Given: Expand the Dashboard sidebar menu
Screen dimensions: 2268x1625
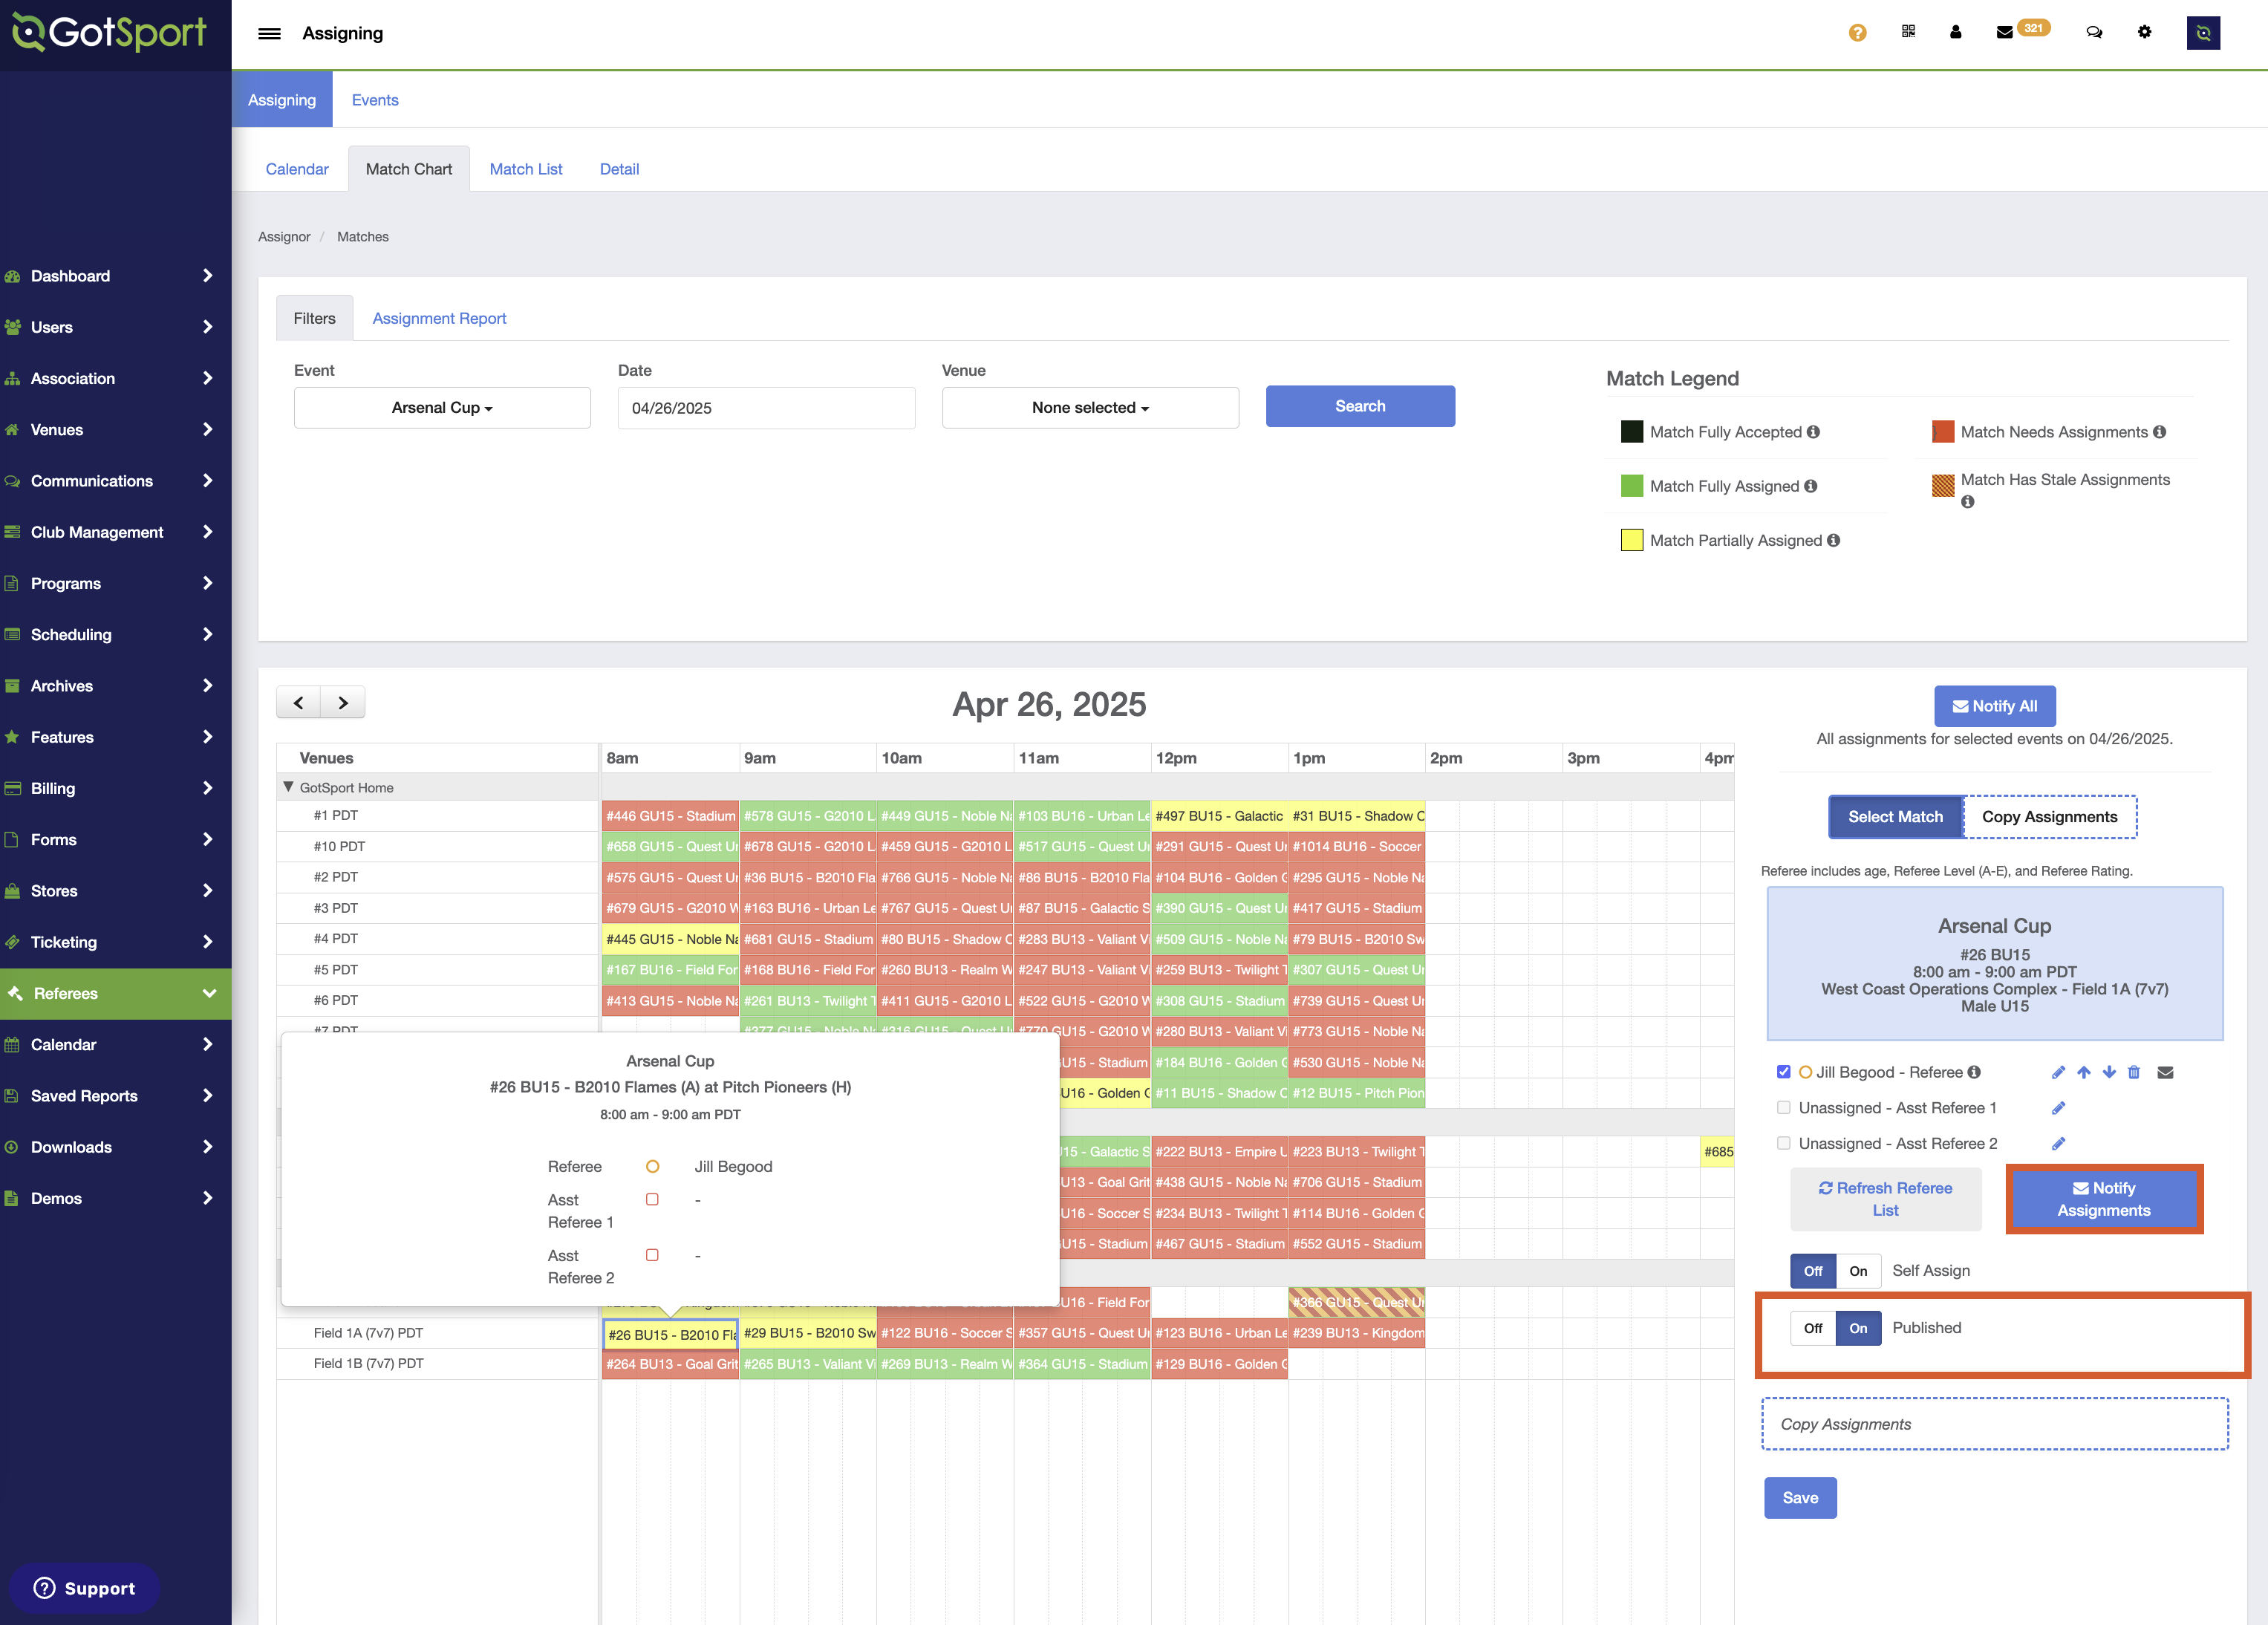Looking at the screenshot, I should (x=115, y=276).
